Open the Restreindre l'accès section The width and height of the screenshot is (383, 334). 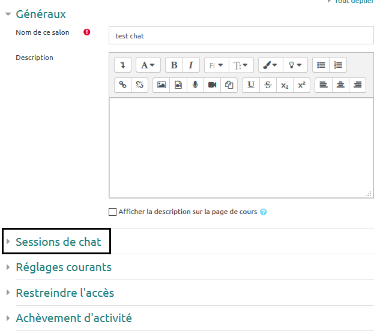click(x=64, y=293)
